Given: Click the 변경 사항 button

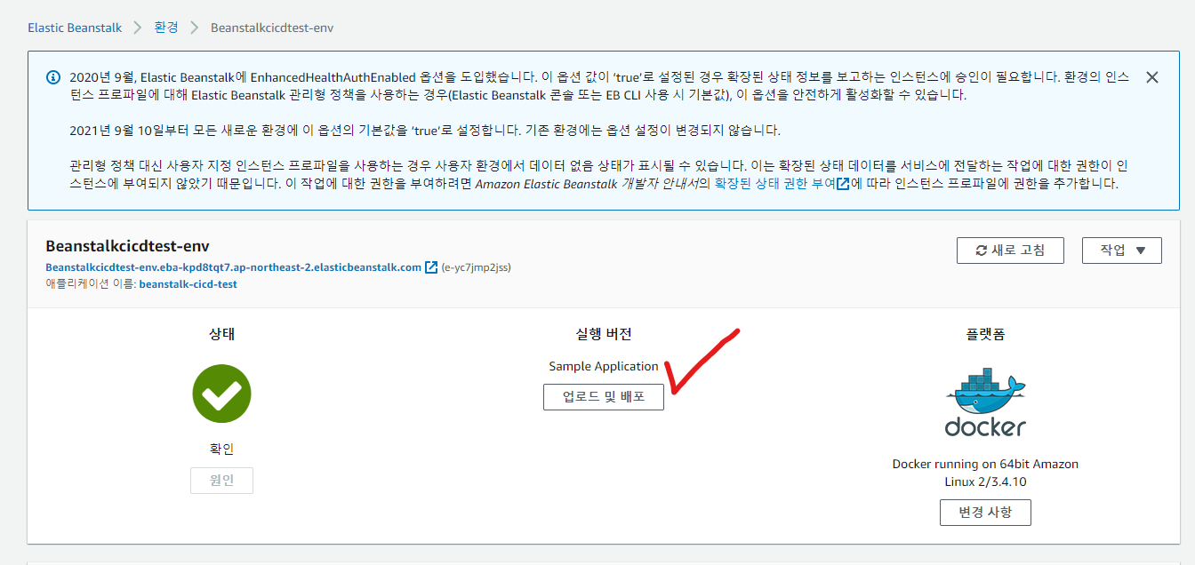Looking at the screenshot, I should (x=985, y=513).
